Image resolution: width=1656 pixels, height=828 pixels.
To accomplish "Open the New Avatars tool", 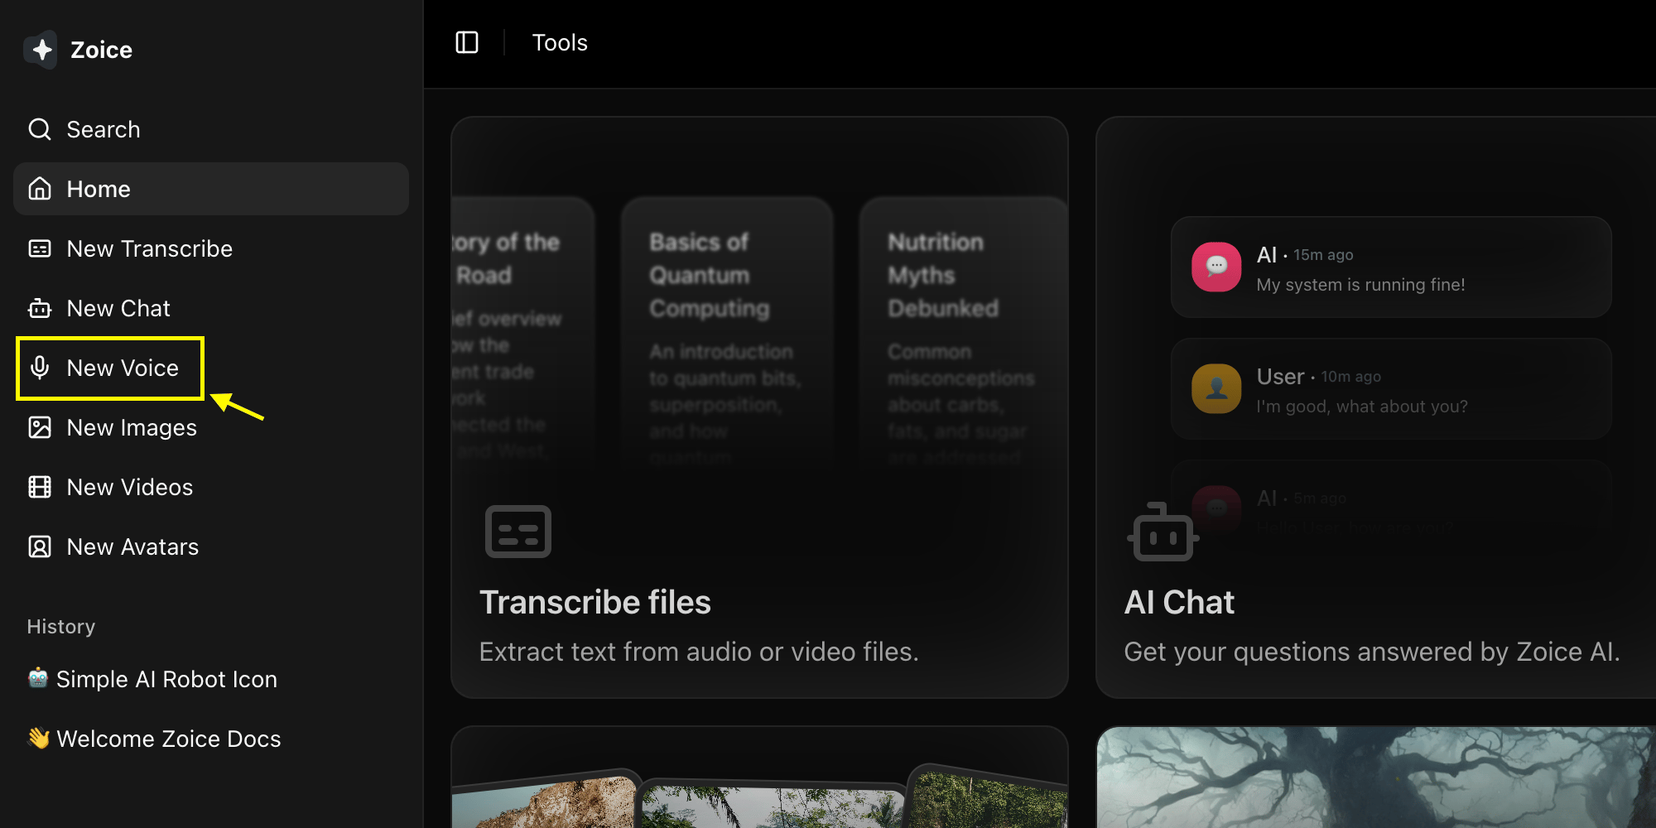I will pos(211,546).
